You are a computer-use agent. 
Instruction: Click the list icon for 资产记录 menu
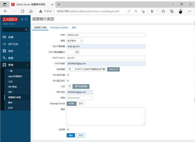(4, 44)
